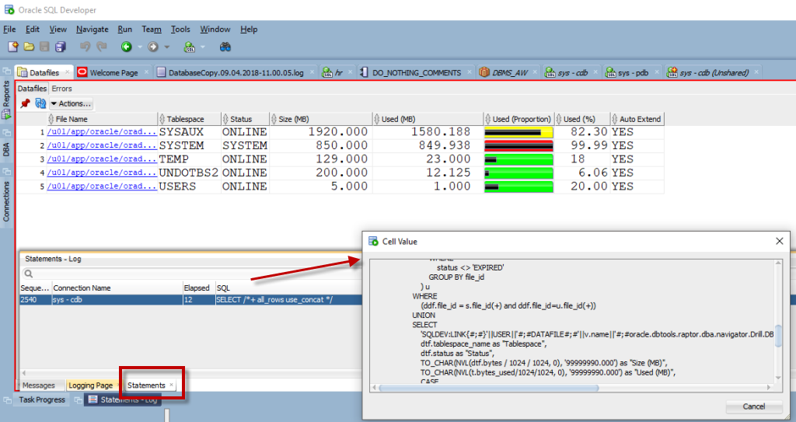Open TEMP datafile path link
This screenshot has height=422, width=796.
[x=102, y=159]
